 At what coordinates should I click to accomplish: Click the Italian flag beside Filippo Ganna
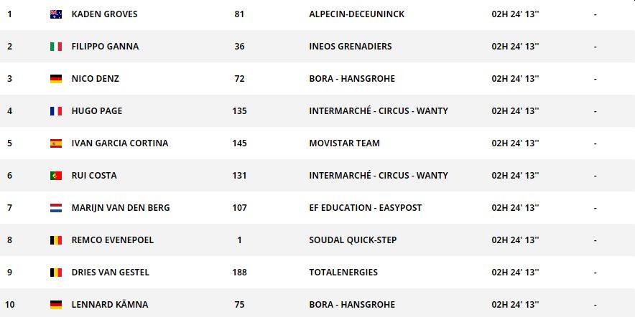coord(55,47)
